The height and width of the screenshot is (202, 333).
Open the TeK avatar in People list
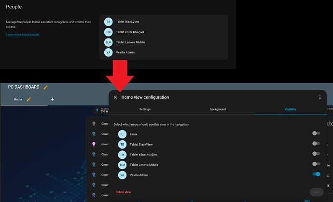[x=108, y=32]
